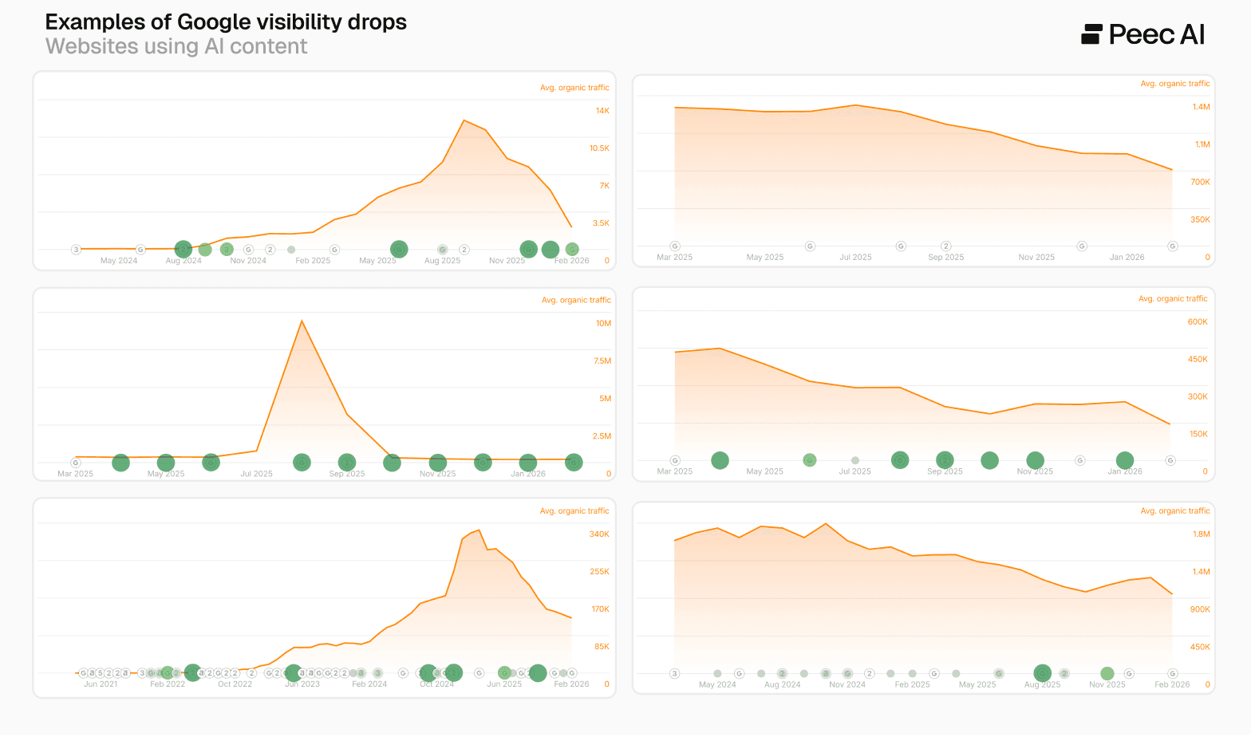
Task: Select light green marker above Nov 2025 in 1.8M chart
Action: coord(1107,674)
